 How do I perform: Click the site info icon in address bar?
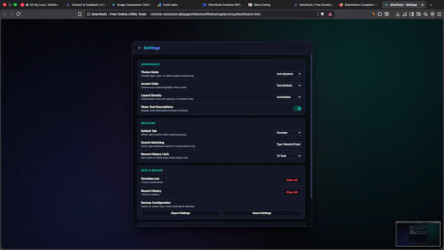(x=89, y=14)
